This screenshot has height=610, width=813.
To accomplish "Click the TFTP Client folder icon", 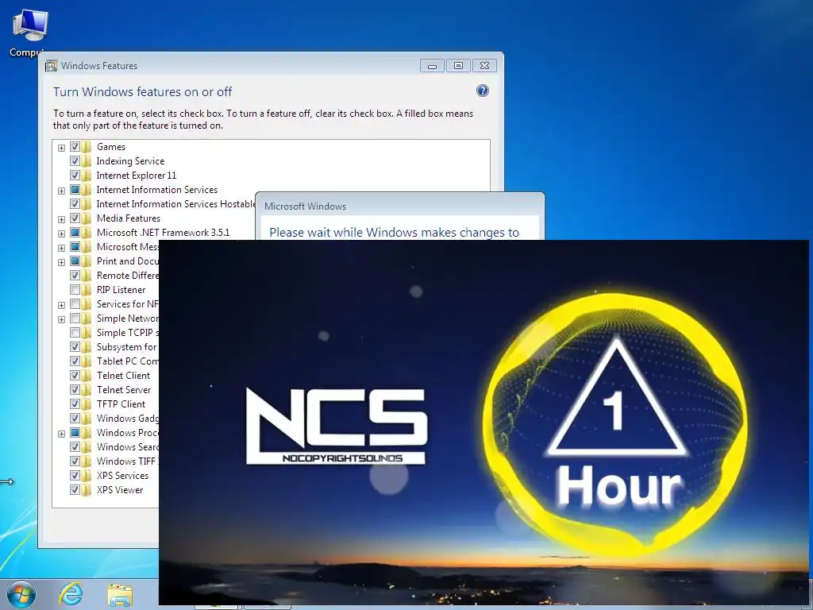I will tap(86, 404).
